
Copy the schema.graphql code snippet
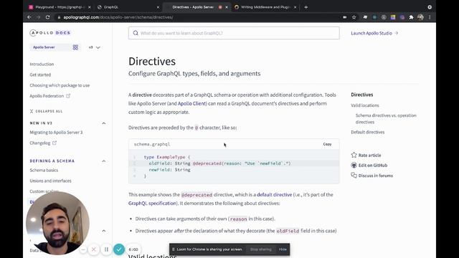click(327, 144)
